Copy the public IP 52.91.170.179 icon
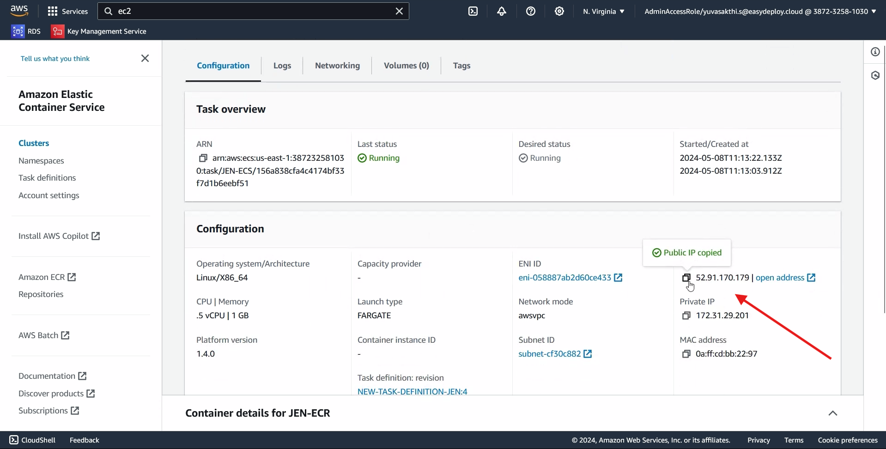Screen dimensions: 886x449 [686, 278]
